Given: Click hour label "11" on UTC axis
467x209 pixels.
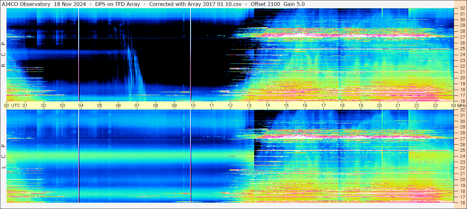Looking at the screenshot, I should [212, 106].
